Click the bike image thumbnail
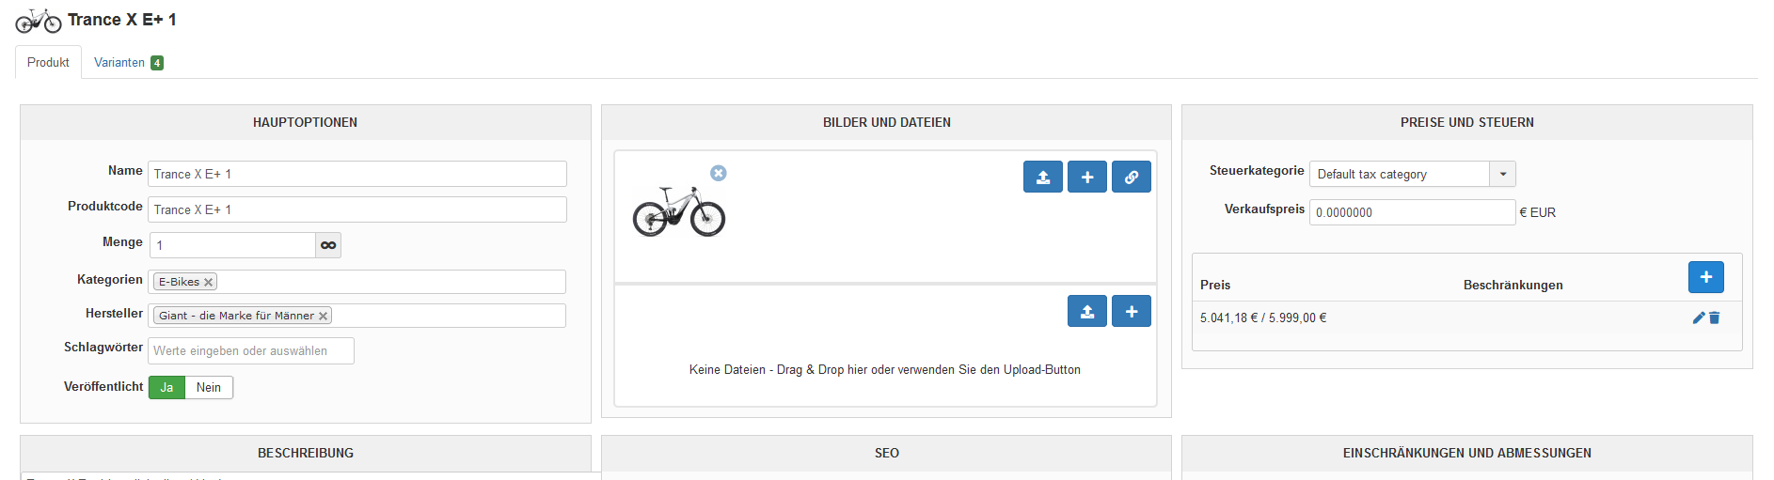The width and height of the screenshot is (1774, 480). click(678, 210)
